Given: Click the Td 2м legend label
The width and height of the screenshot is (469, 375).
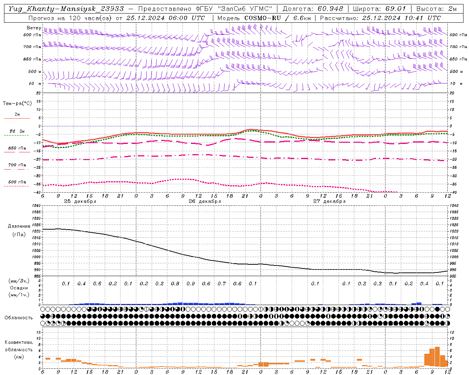Looking at the screenshot, I should tap(17, 131).
